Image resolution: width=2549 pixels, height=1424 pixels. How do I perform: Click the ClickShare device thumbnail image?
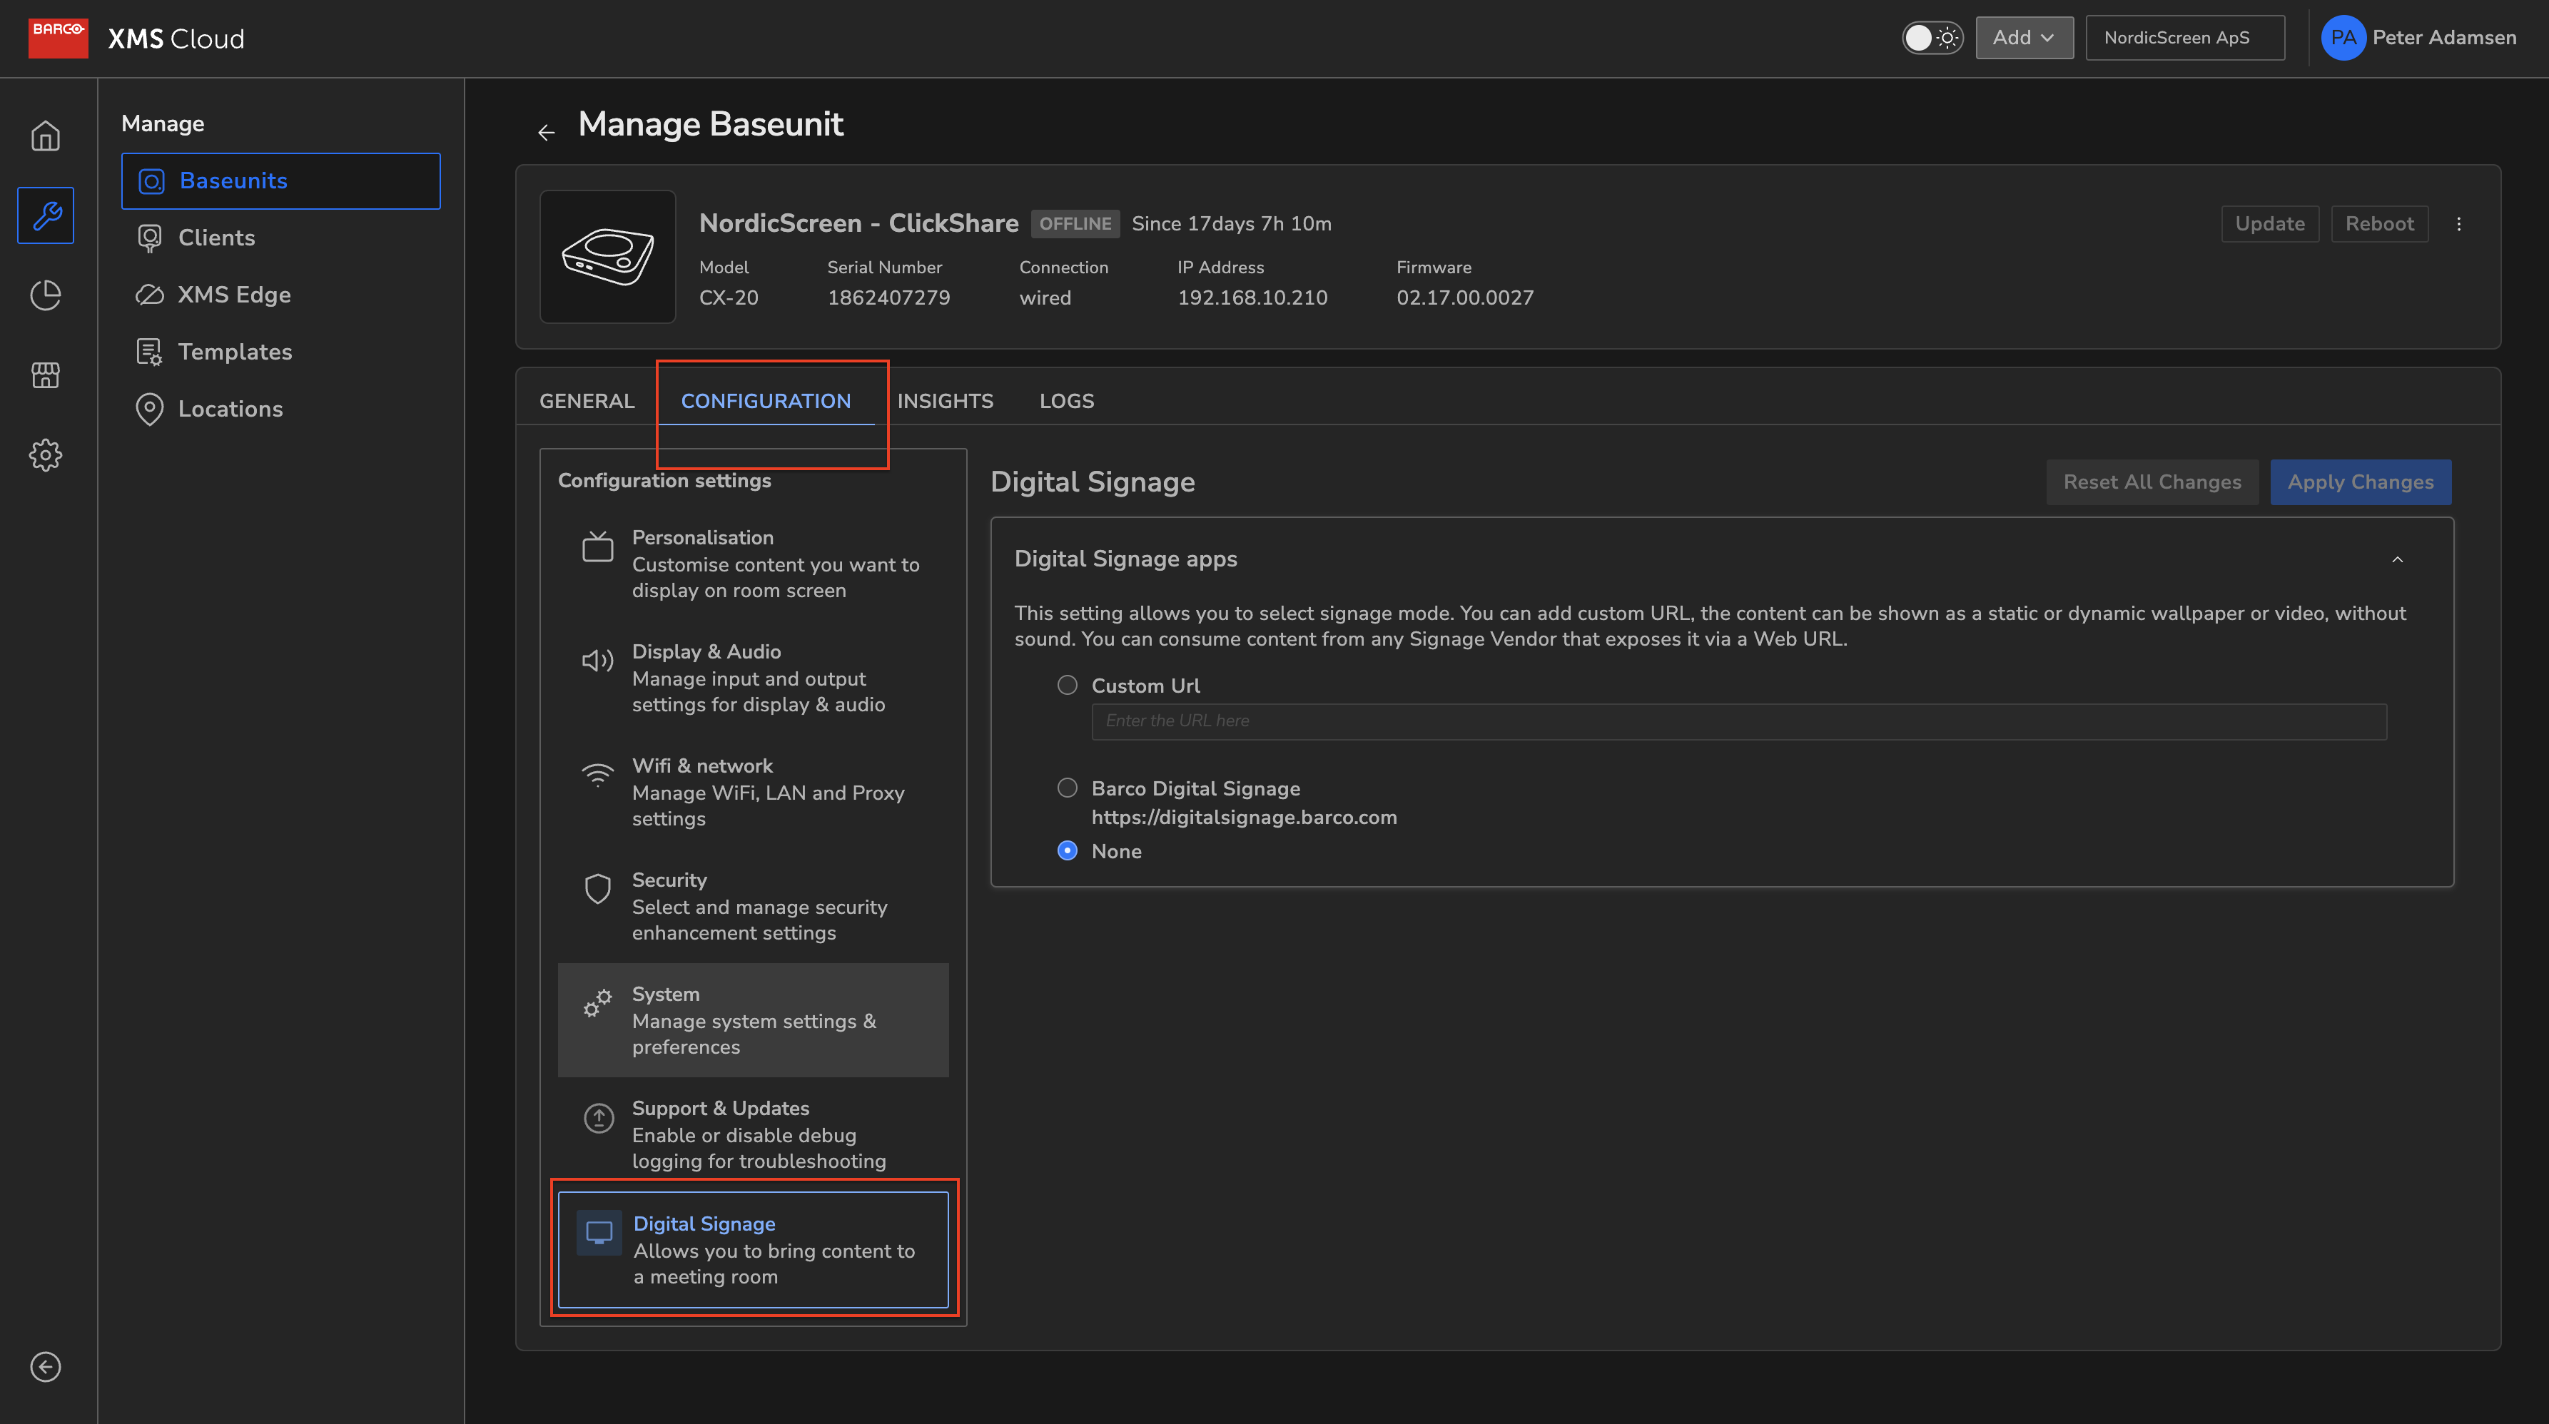607,256
